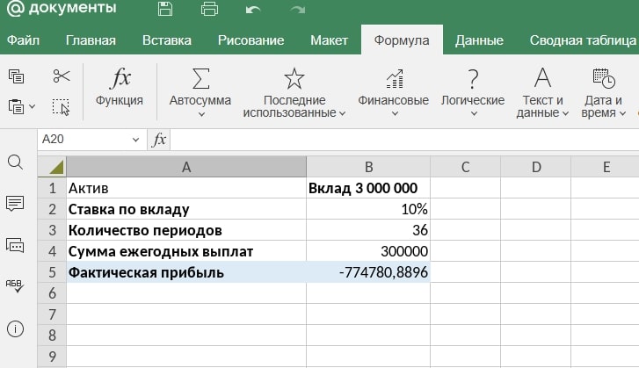Switch to the Сводная таблица tab
The width and height of the screenshot is (639, 368).
coord(583,40)
